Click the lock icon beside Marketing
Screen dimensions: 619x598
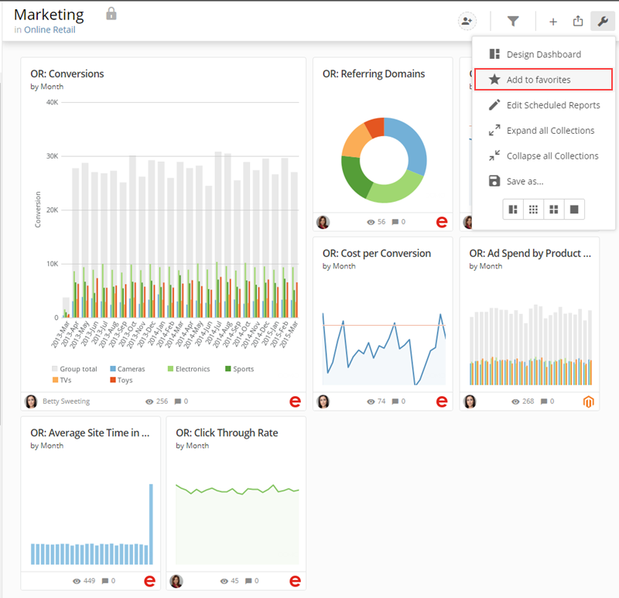click(x=111, y=14)
